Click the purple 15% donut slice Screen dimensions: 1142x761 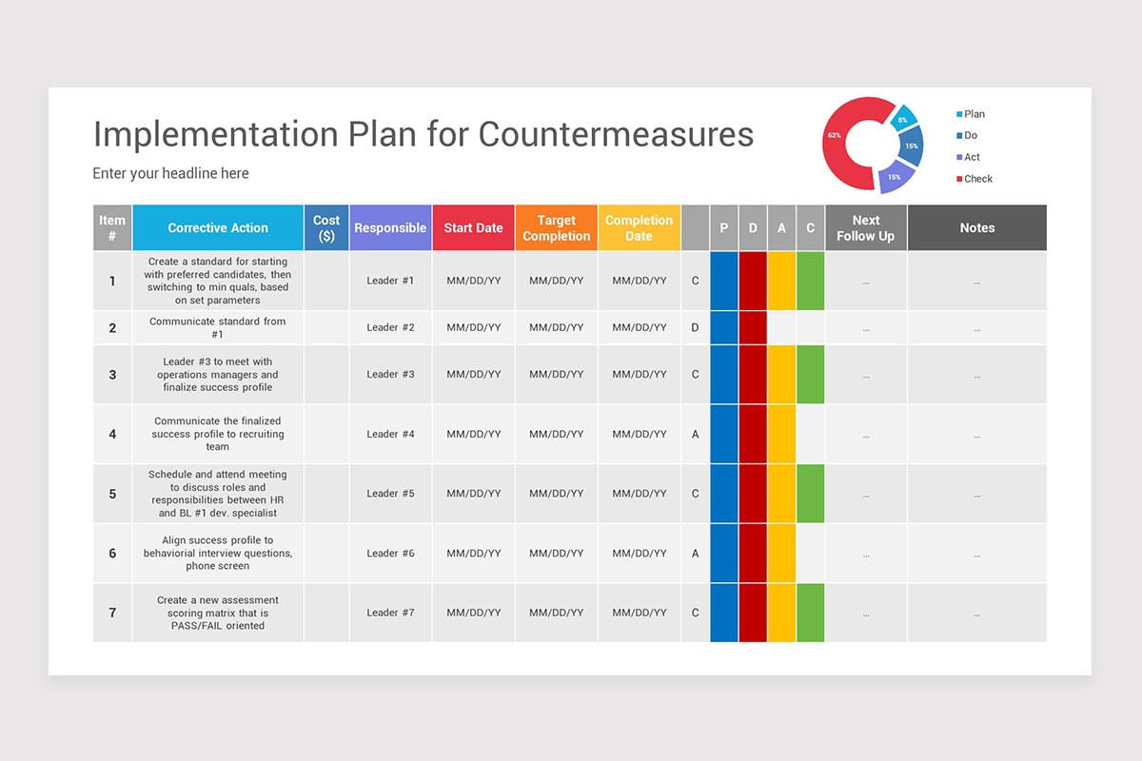pos(893,177)
